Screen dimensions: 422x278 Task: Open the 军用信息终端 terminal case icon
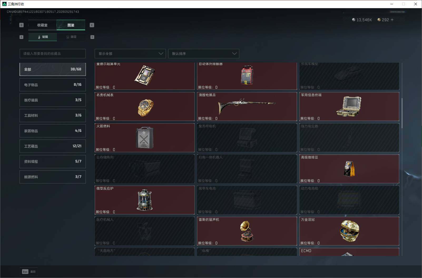click(349, 106)
